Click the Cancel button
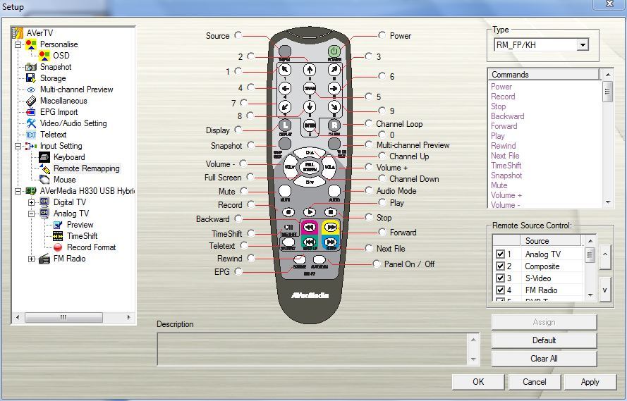This screenshot has height=401, width=627. 534,382
